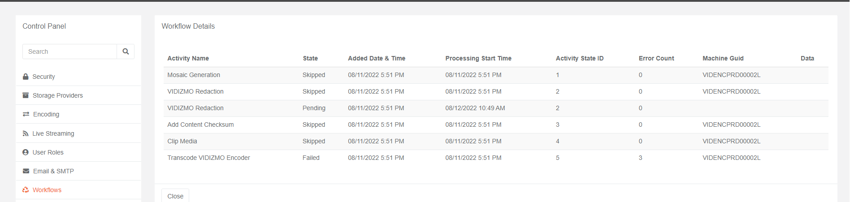Click the Workflows recycle icon
Screen dimensions: 850x202
point(26,190)
